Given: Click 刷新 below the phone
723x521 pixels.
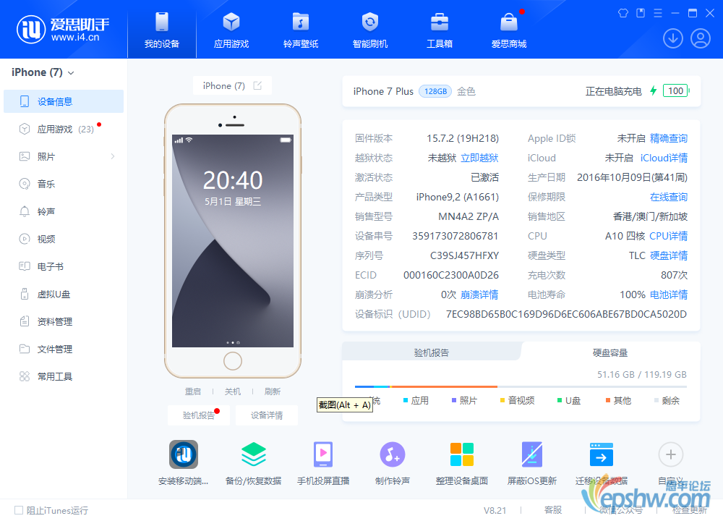Looking at the screenshot, I should tap(273, 391).
